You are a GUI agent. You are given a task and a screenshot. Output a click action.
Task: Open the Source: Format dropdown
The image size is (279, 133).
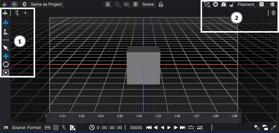coord(22,128)
